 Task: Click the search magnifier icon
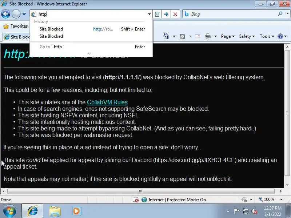coord(280,13)
